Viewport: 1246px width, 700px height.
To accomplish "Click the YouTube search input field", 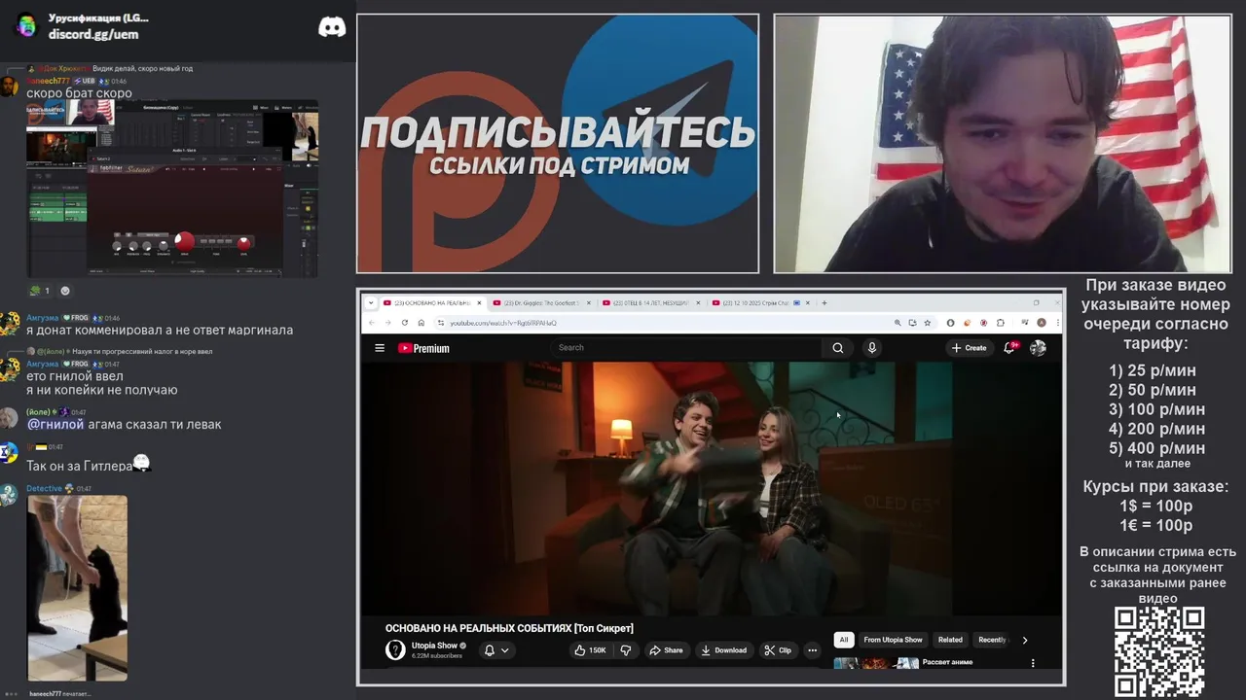I will click(x=686, y=348).
